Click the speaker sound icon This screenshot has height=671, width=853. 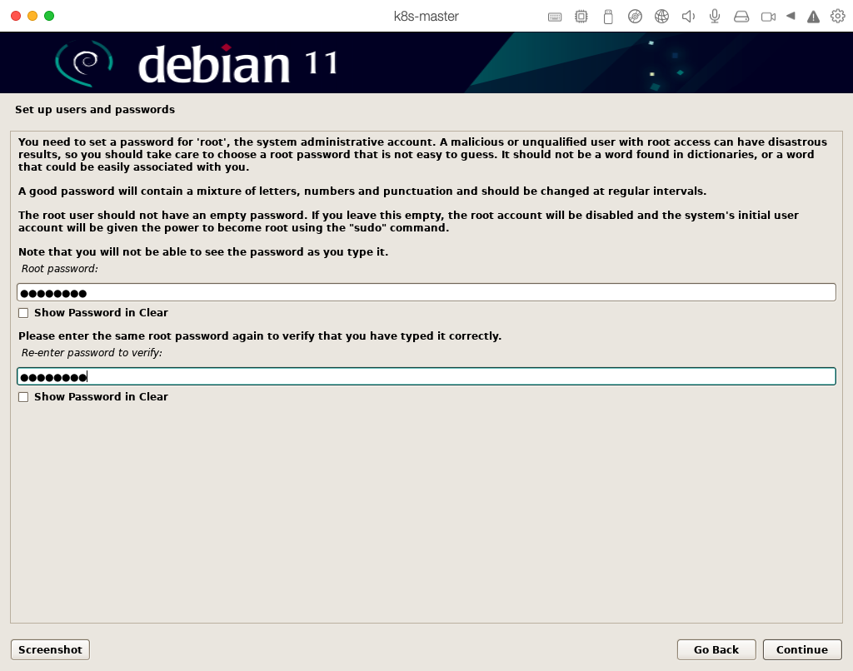(x=688, y=17)
